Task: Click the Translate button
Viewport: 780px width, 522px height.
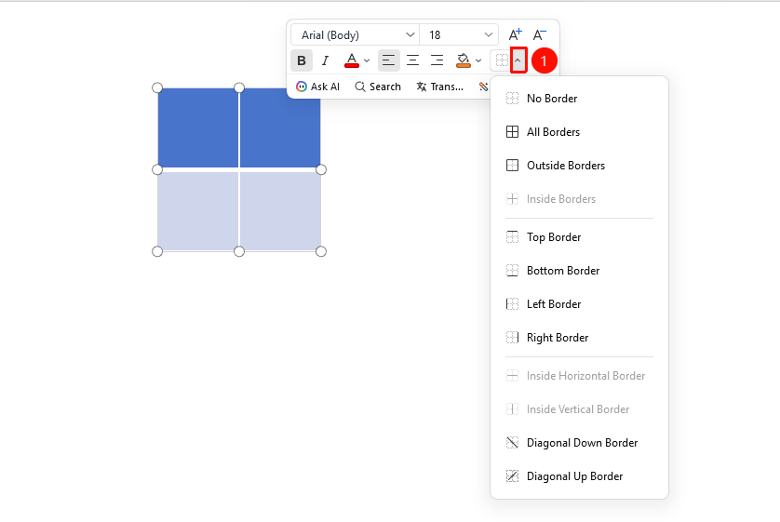Action: tap(439, 87)
